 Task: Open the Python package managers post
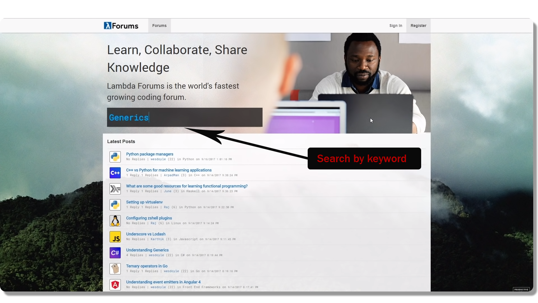(x=150, y=154)
